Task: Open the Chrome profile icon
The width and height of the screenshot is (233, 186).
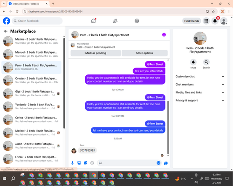Action: tap(222, 11)
